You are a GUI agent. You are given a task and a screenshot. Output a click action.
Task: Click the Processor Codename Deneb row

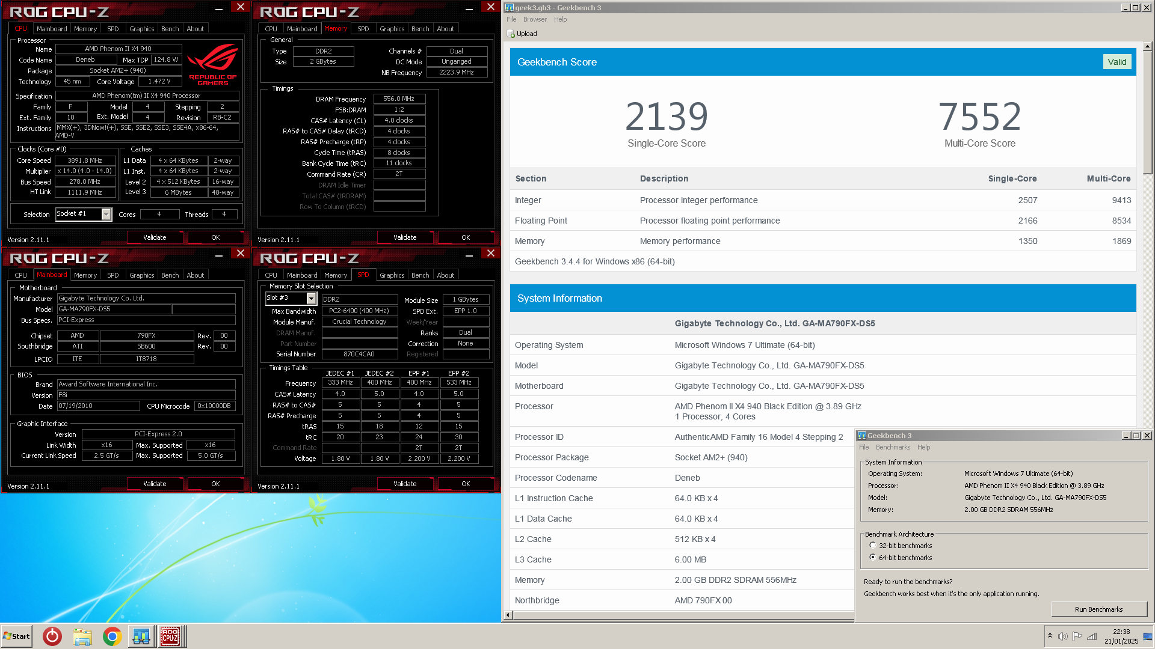pyautogui.click(x=682, y=478)
